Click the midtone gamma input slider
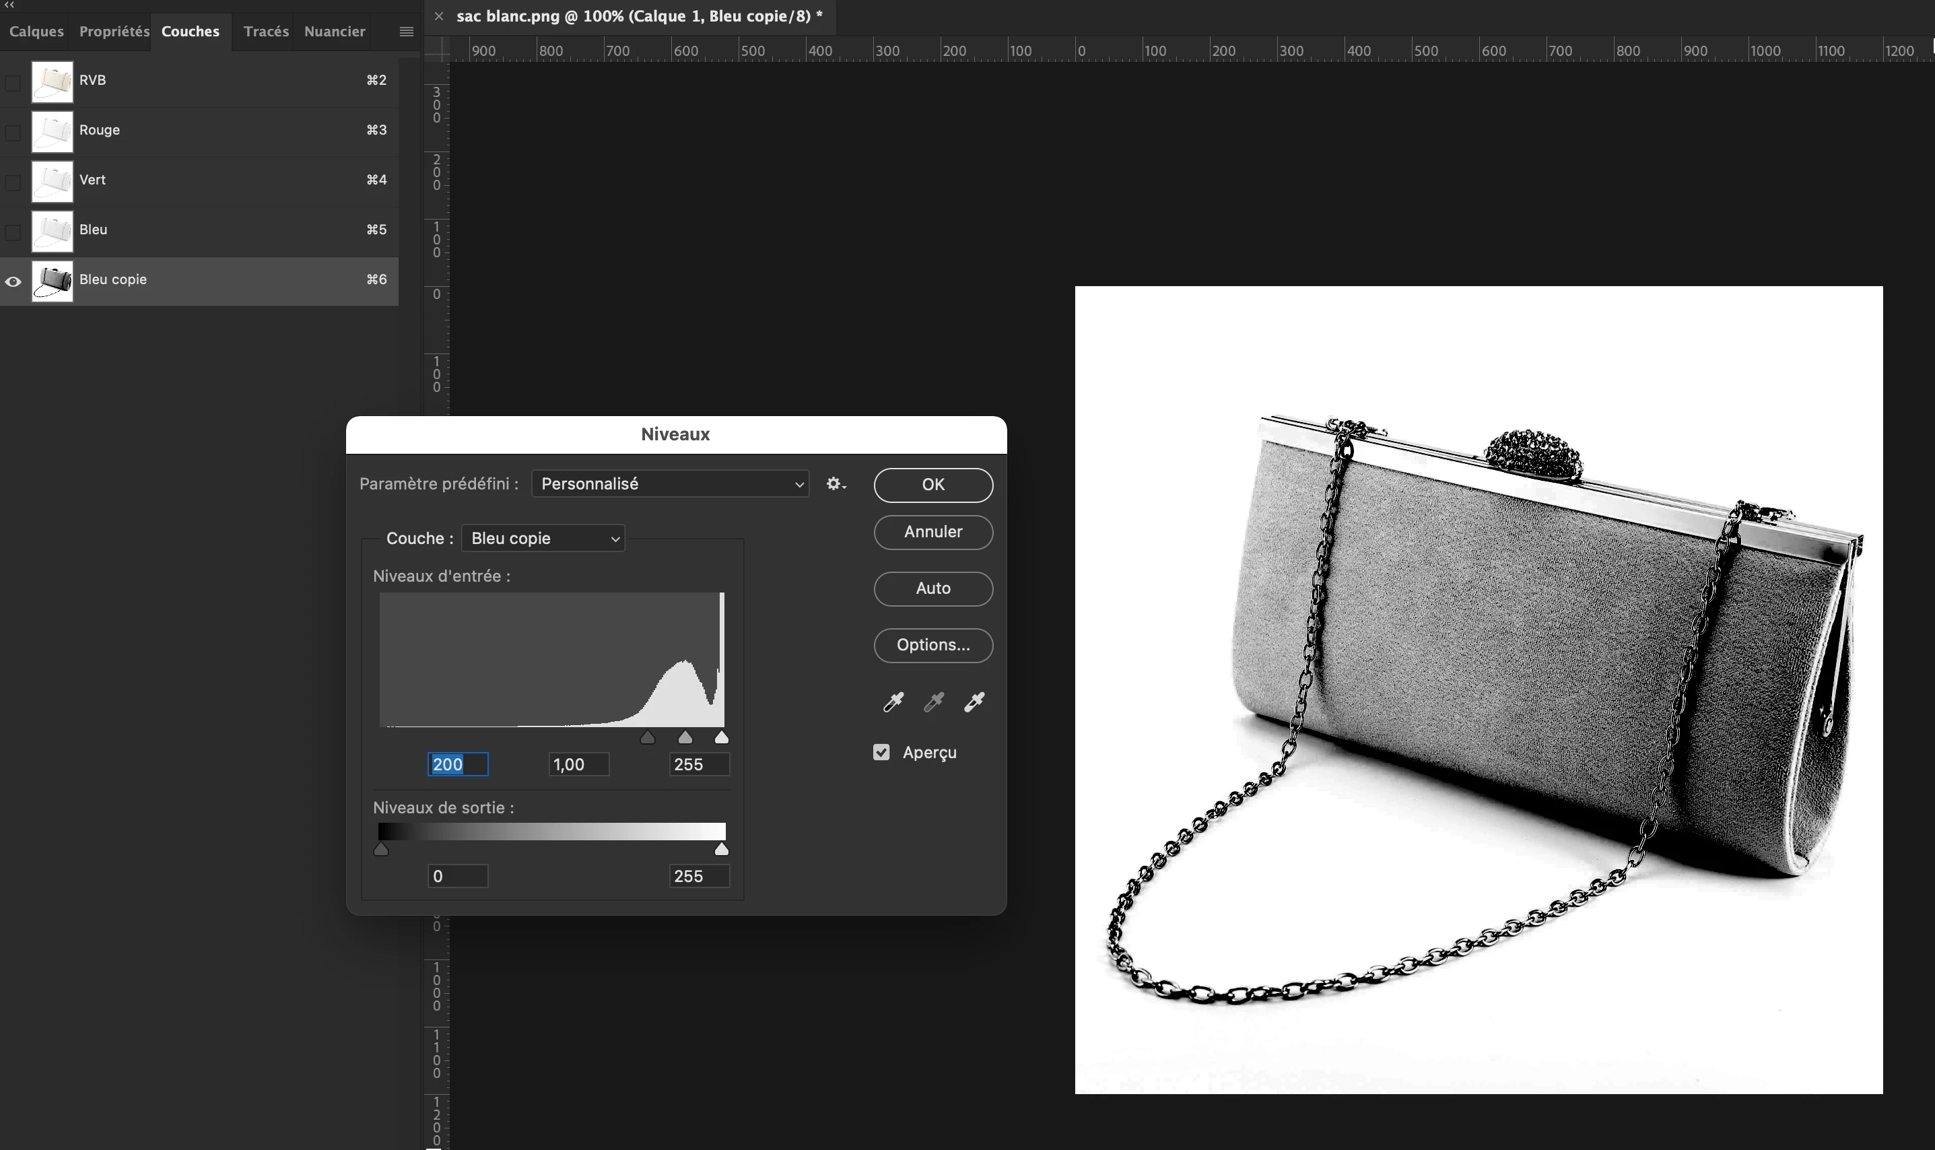This screenshot has height=1150, width=1935. coord(685,737)
